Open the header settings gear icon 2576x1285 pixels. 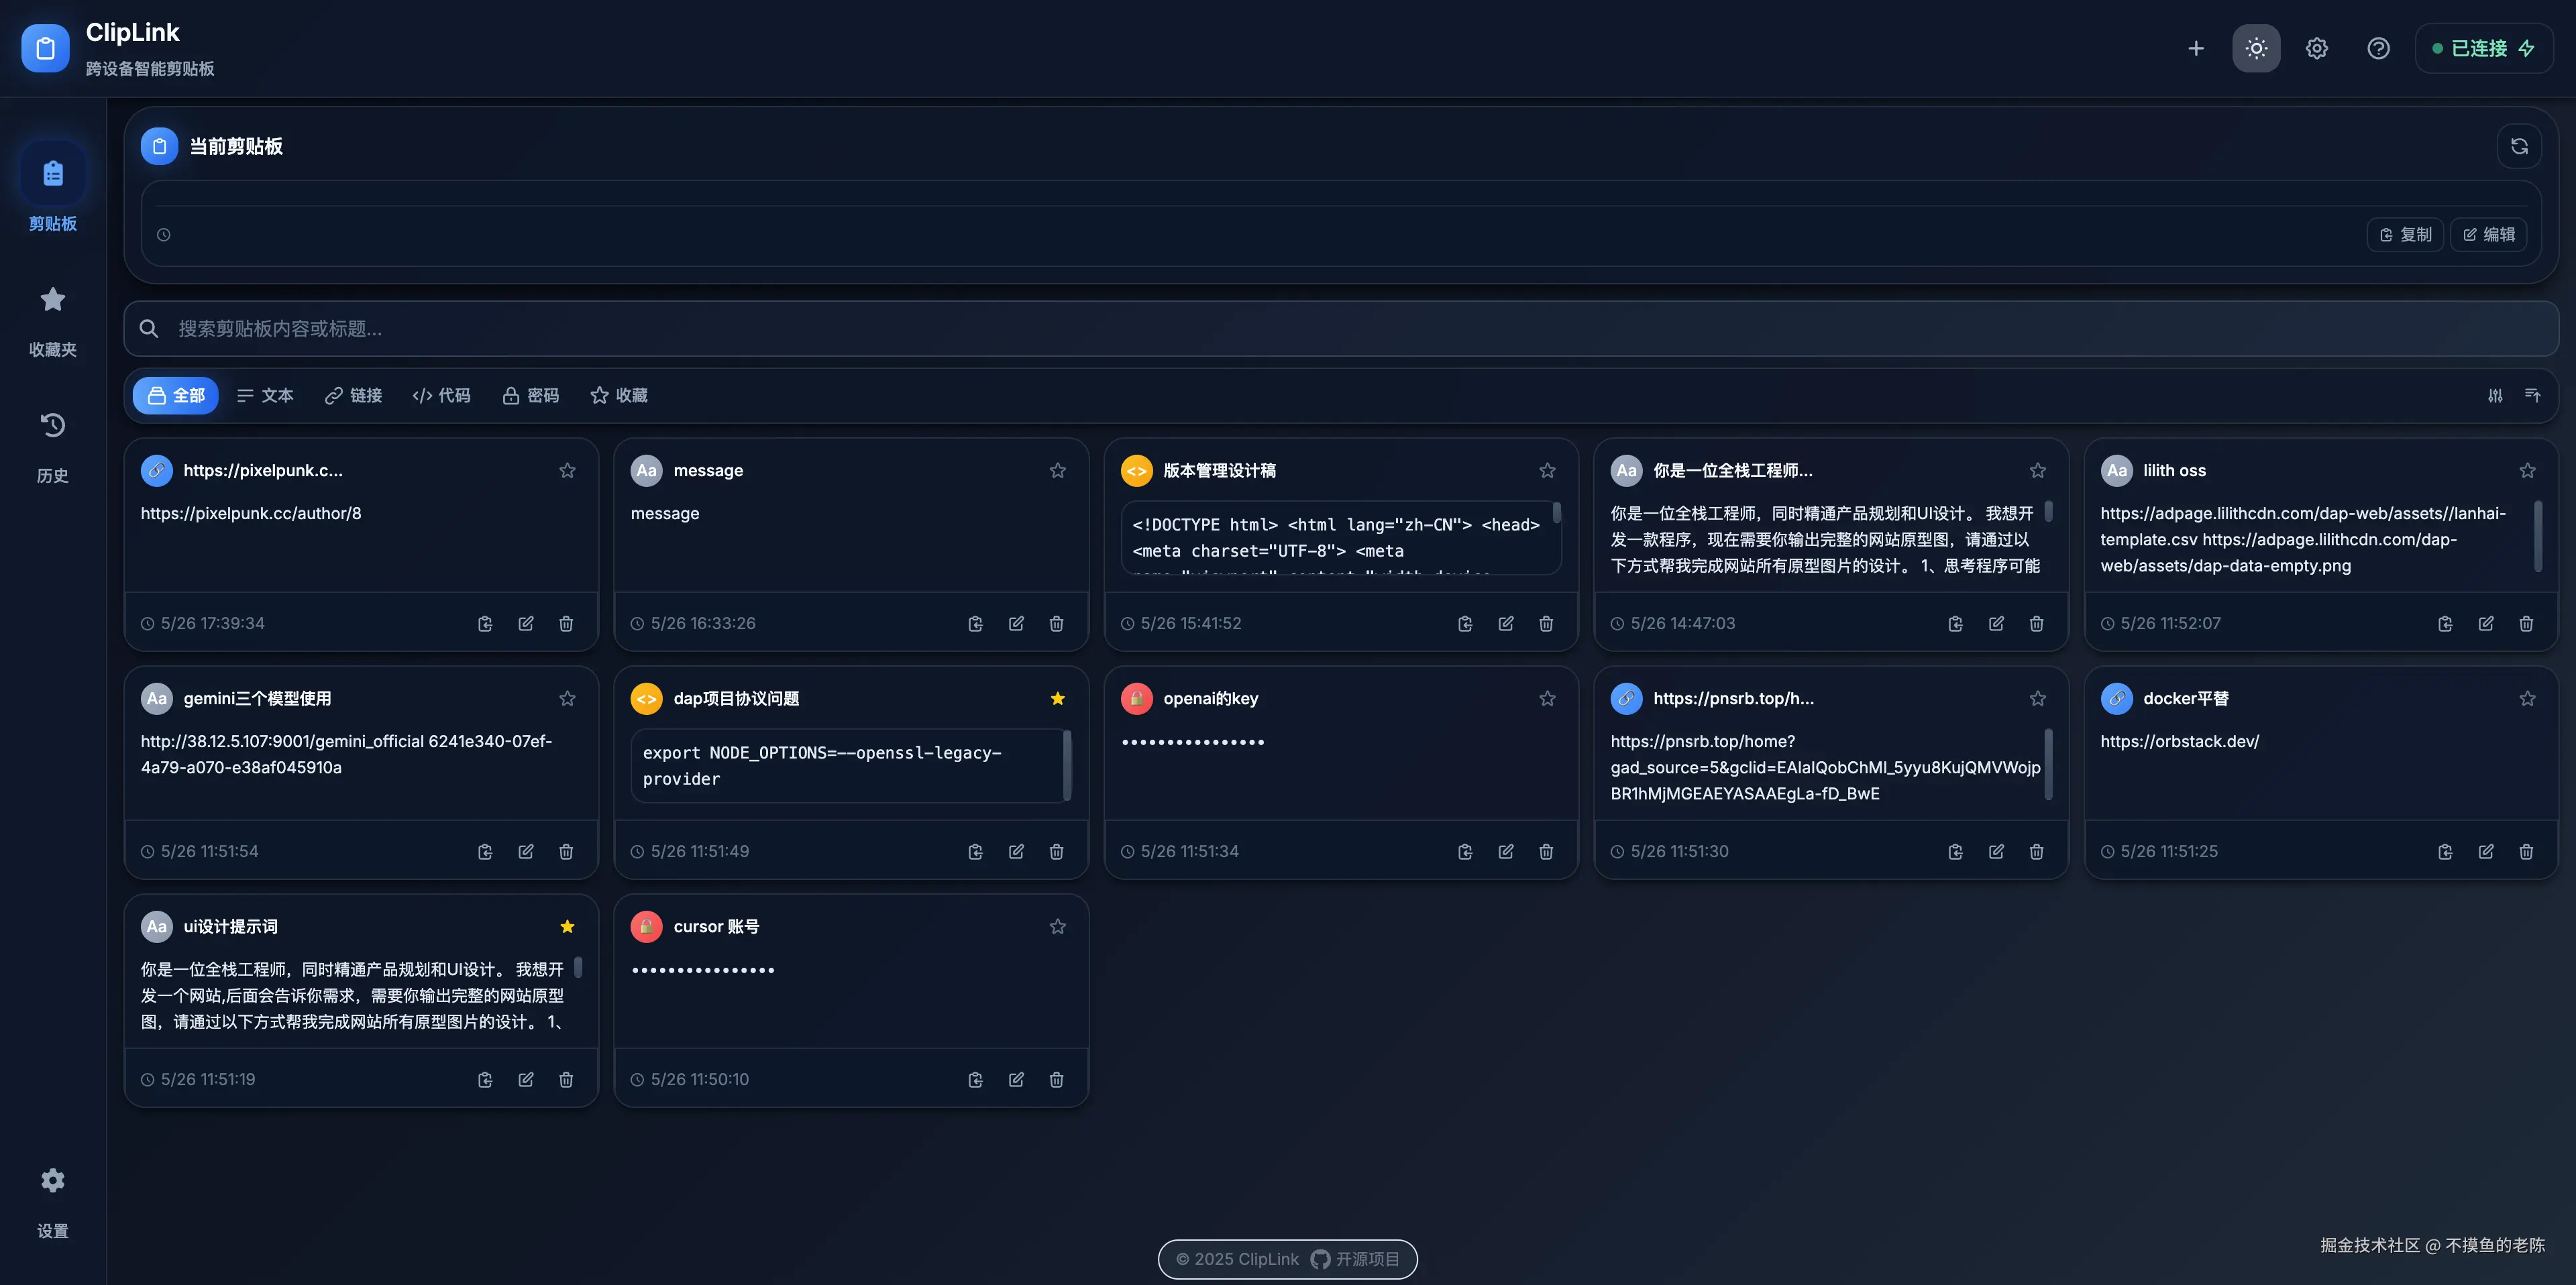coord(2317,48)
